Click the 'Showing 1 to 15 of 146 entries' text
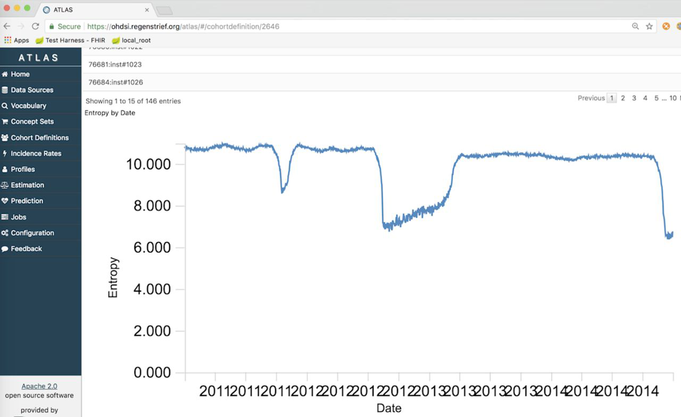Screen dimensions: 681x417 [x=133, y=101]
